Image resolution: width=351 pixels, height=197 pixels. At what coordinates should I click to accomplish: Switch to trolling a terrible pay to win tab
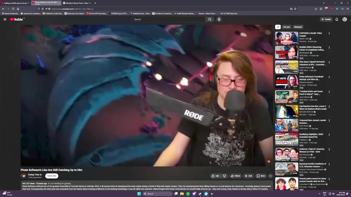click(x=15, y=3)
